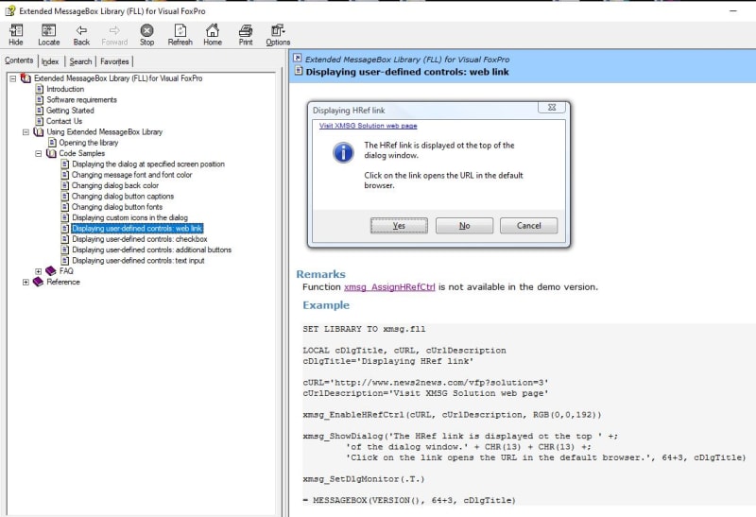Open Changing message font and font color

131,175
